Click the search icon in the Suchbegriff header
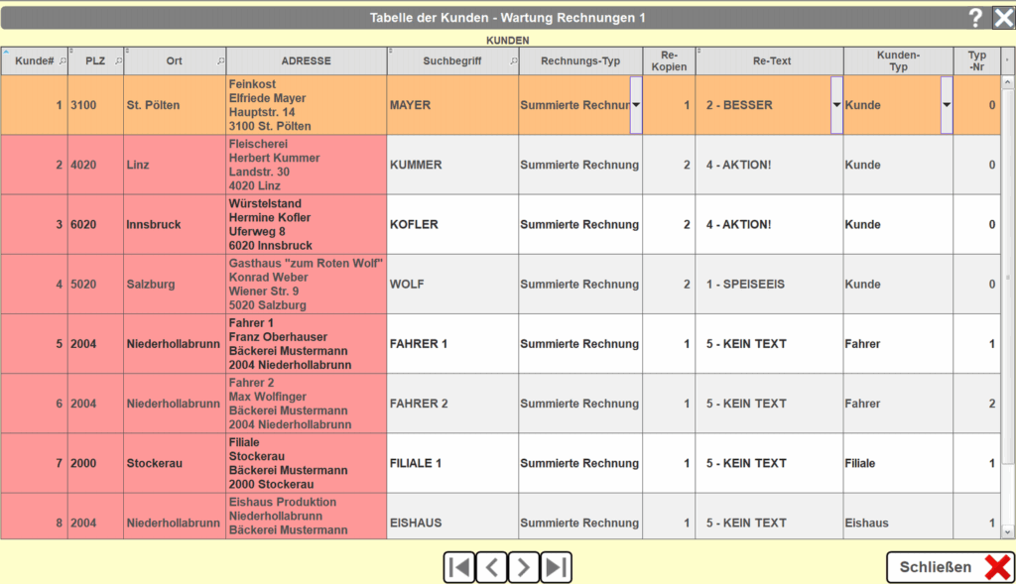This screenshot has height=584, width=1016. click(x=514, y=60)
